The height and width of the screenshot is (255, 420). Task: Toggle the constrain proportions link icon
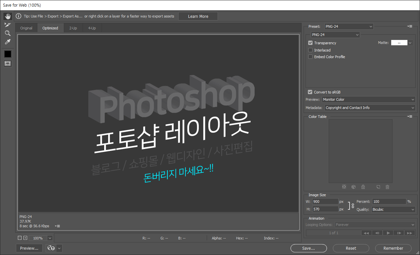click(353, 205)
